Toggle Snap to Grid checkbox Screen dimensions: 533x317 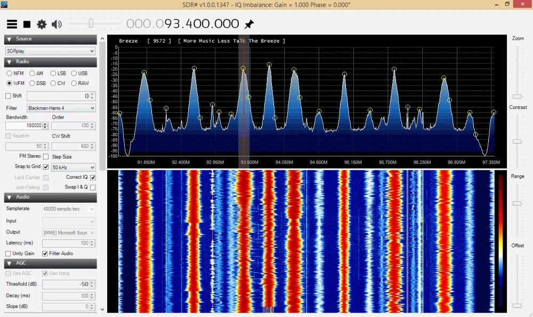tap(46, 167)
